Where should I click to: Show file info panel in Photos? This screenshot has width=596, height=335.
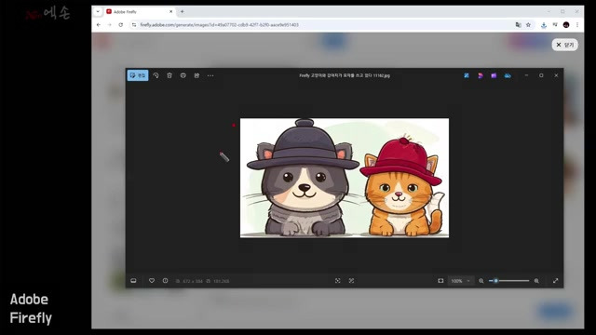pyautogui.click(x=166, y=281)
